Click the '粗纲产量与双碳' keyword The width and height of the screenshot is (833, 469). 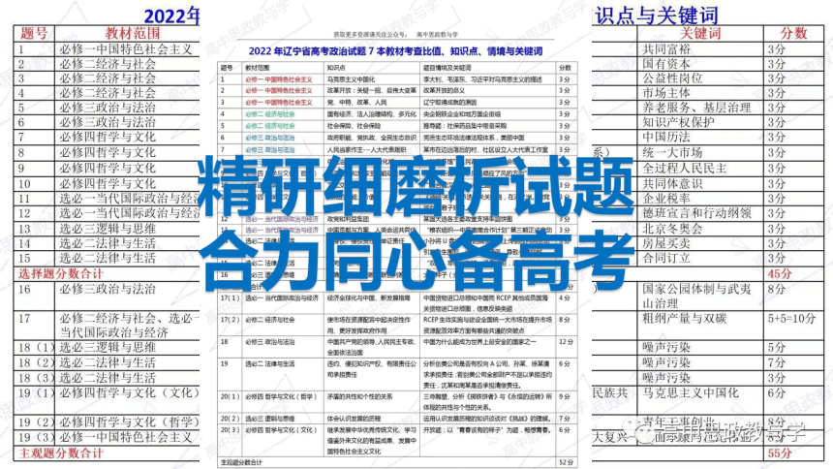684,319
